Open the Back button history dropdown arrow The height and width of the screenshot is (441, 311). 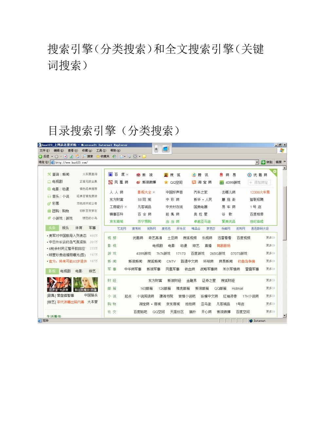[52, 157]
